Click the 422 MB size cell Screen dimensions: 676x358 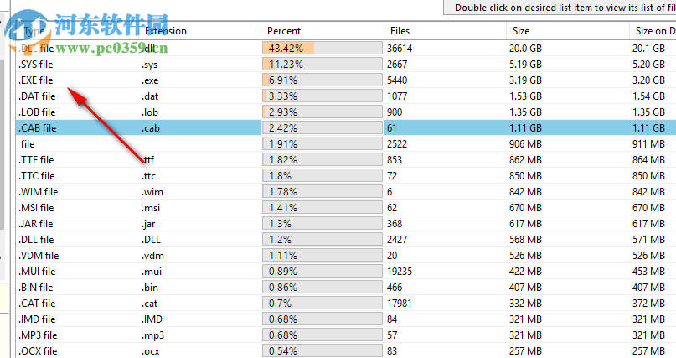click(525, 272)
